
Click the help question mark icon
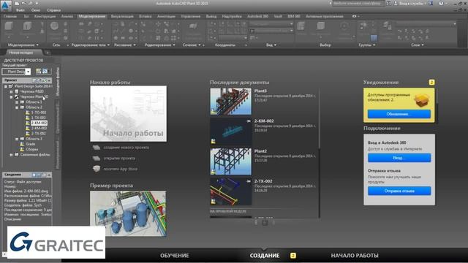point(441,3)
